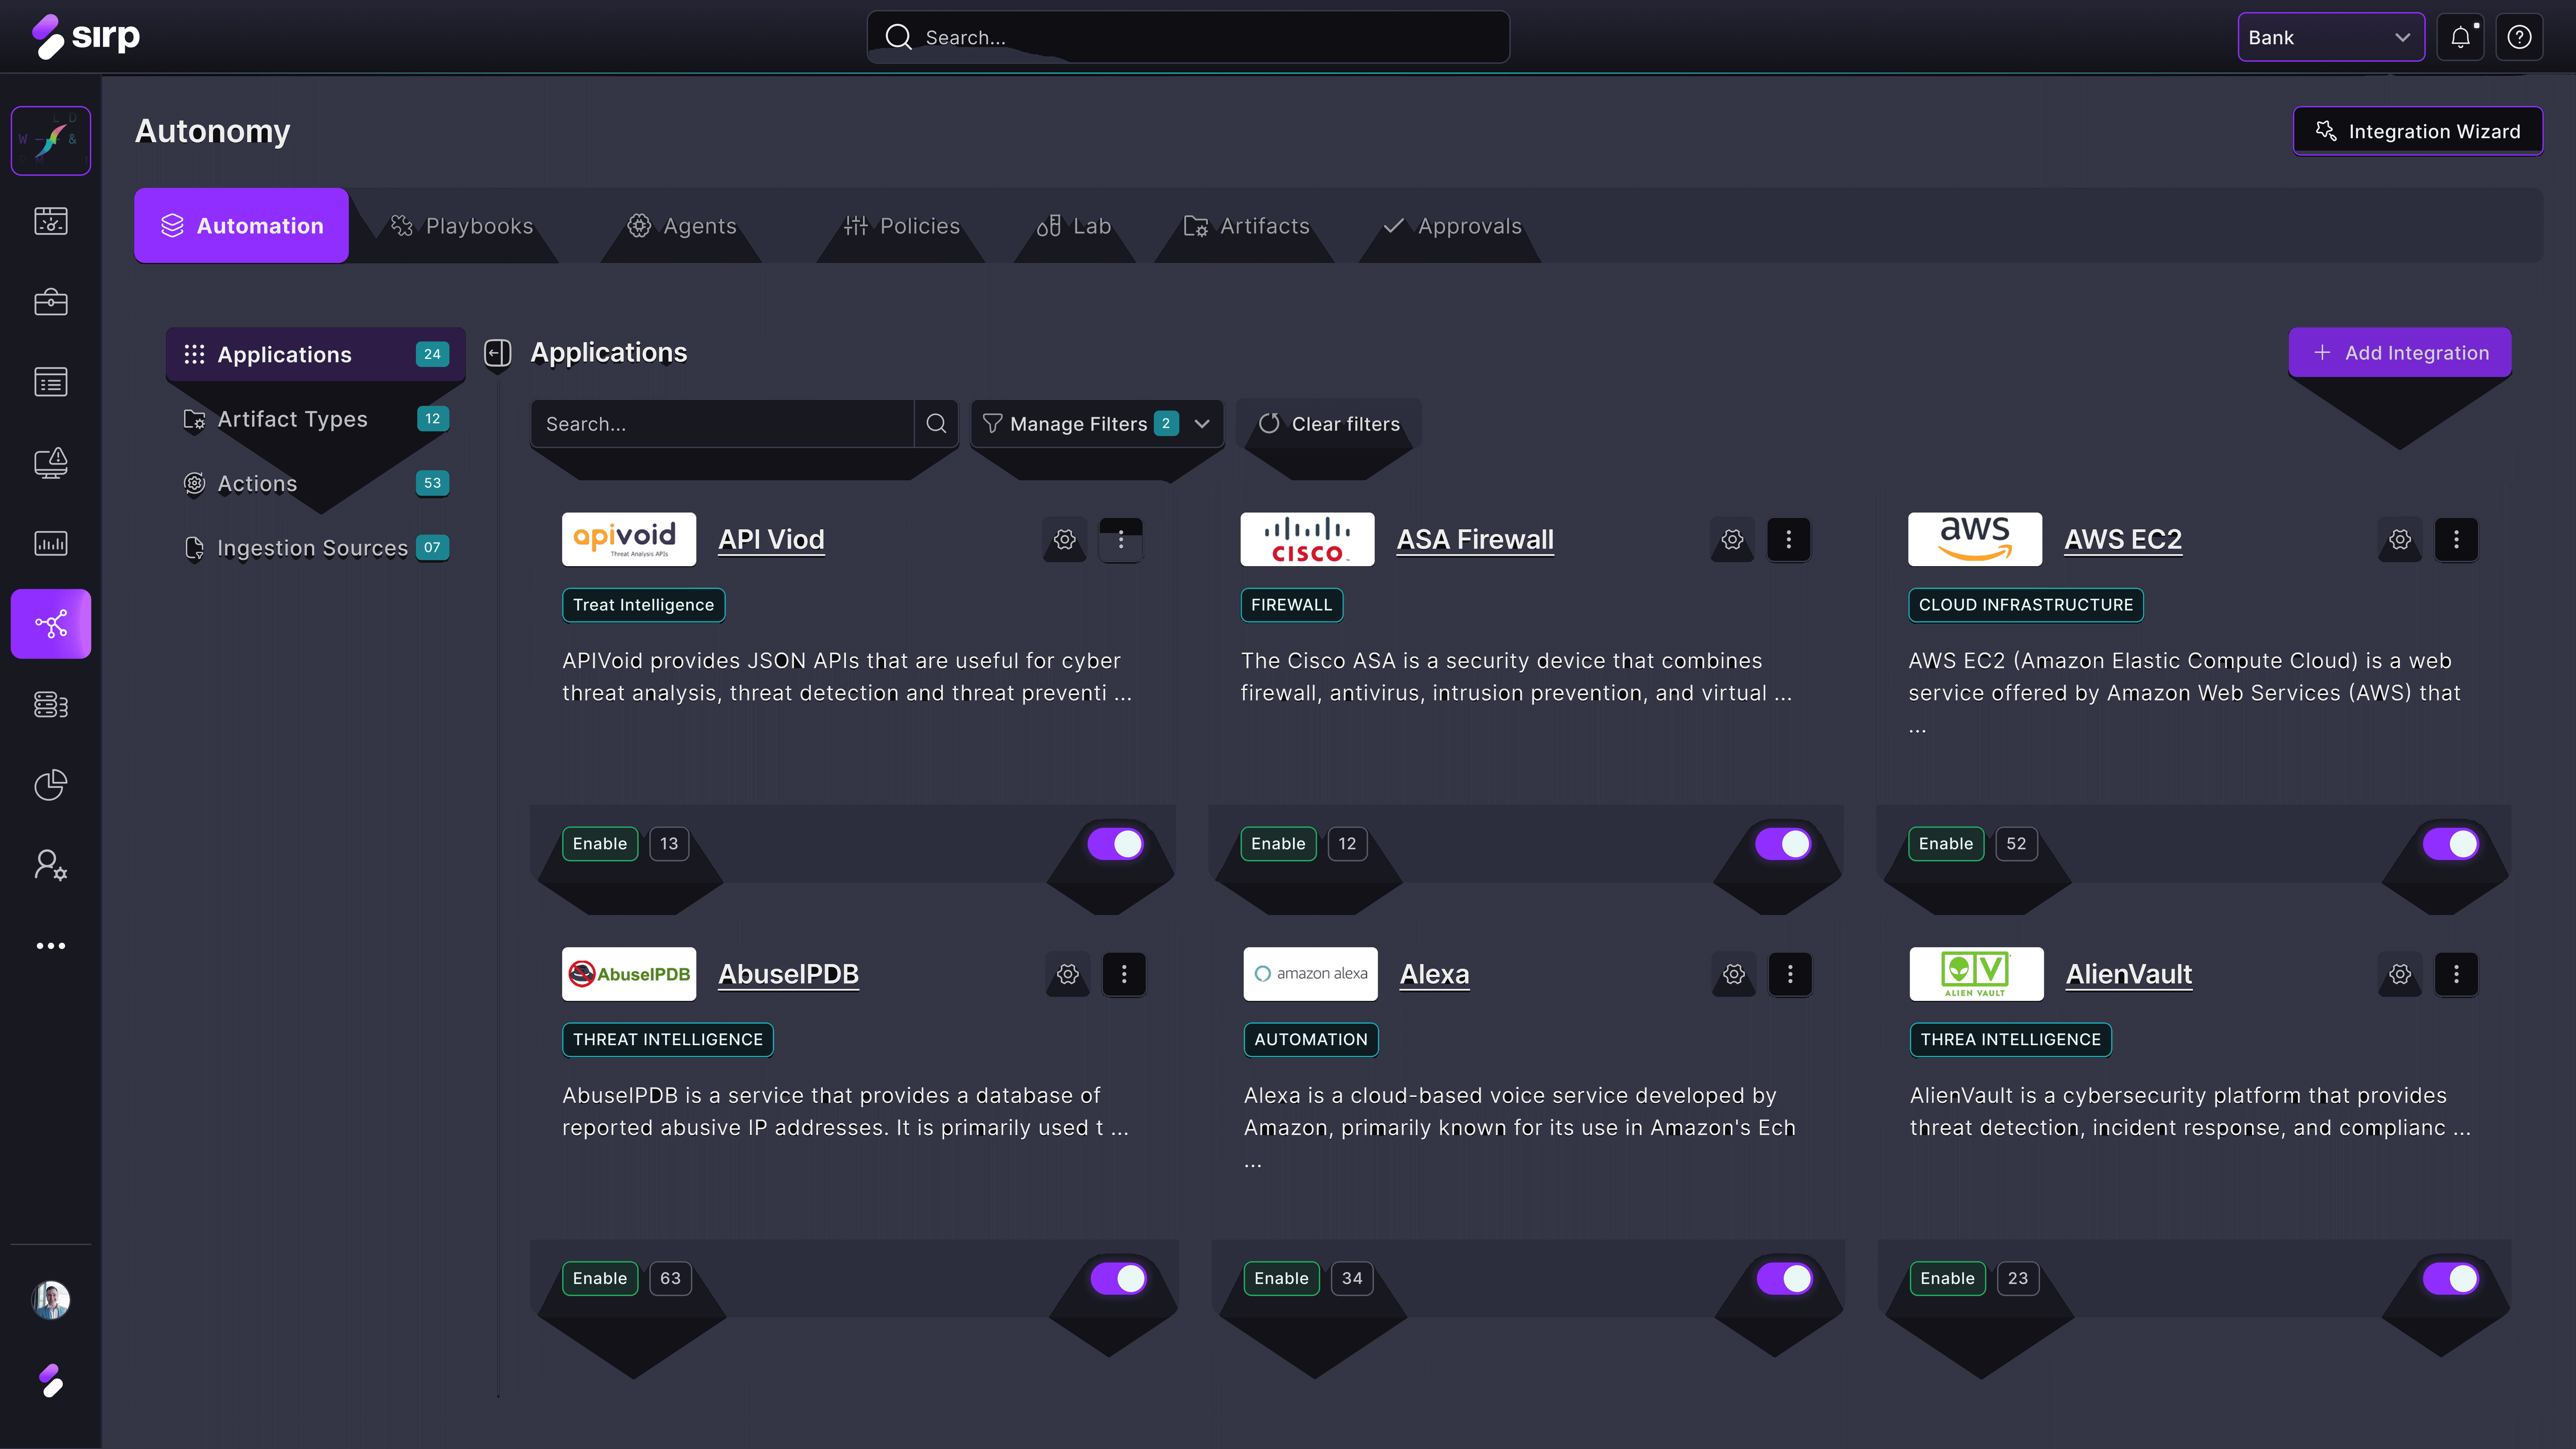
Task: Click the search magnifier in Applications
Action: click(x=936, y=424)
